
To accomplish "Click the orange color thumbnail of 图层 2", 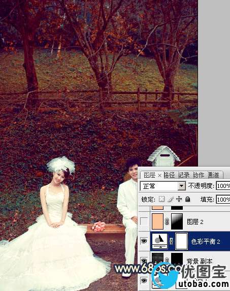I will [158, 221].
